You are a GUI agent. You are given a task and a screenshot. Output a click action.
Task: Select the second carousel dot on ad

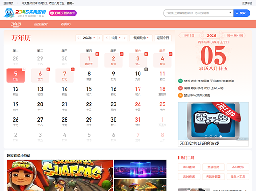click(211, 136)
